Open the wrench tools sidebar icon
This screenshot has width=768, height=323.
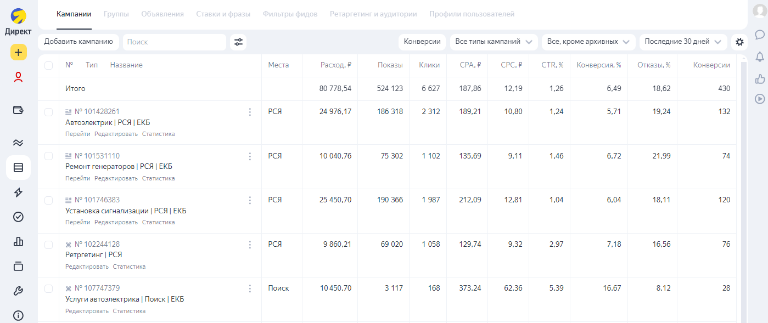[x=18, y=291]
